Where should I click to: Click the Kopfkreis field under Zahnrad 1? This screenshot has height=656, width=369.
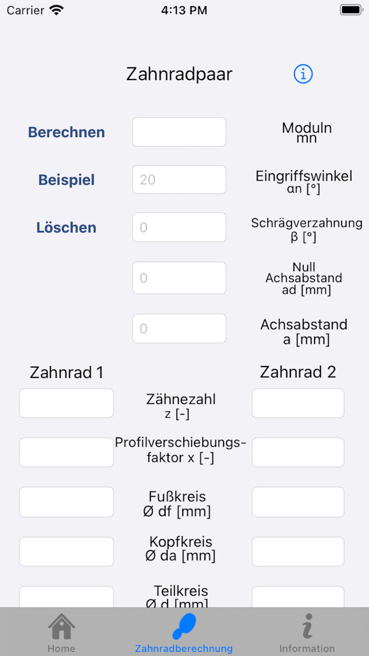66,552
